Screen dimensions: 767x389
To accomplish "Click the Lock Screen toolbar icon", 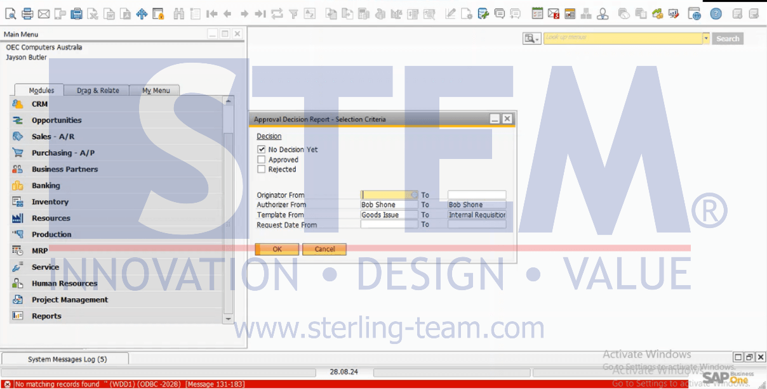I will coord(159,13).
